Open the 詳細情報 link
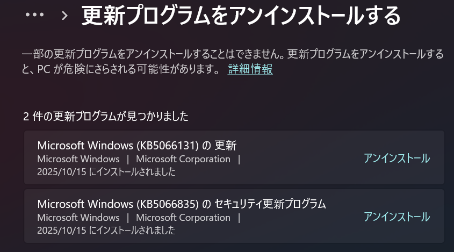Viewport: 454px width, 252px height. pos(250,69)
